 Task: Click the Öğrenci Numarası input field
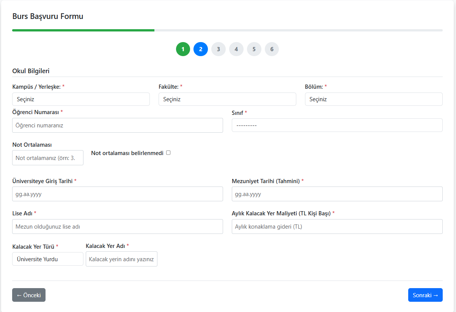117,125
